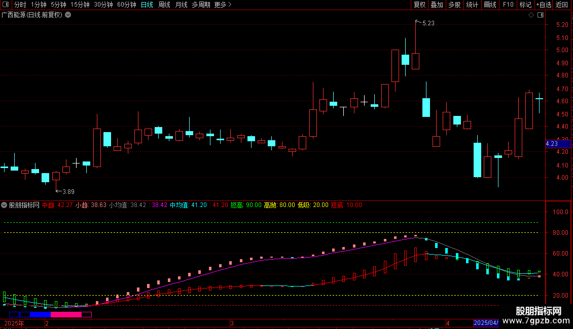
Task: Click 中均值: 41.20 indicator value
Action: point(188,205)
